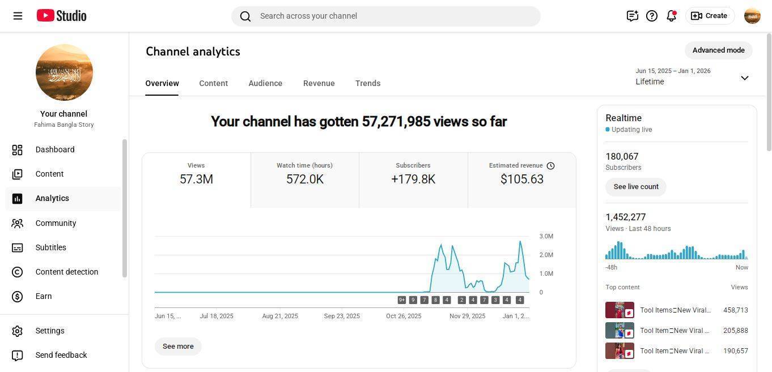Screen dimensions: 772x372
Task: Click the See live count button
Action: (x=635, y=187)
